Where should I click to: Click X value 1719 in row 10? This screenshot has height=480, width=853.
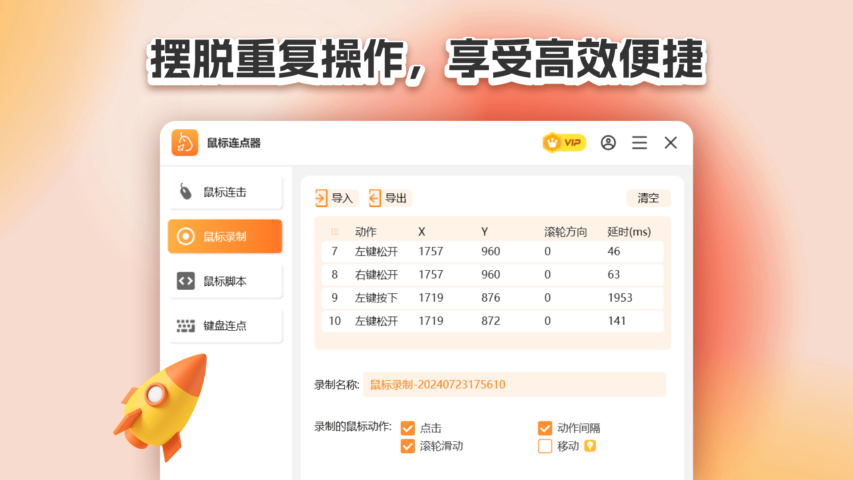point(430,321)
